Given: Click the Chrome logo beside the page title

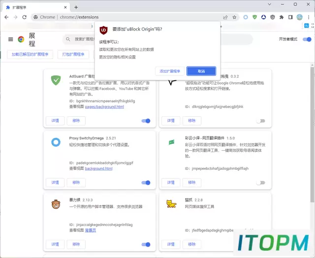Looking at the screenshot, I should pos(21,39).
